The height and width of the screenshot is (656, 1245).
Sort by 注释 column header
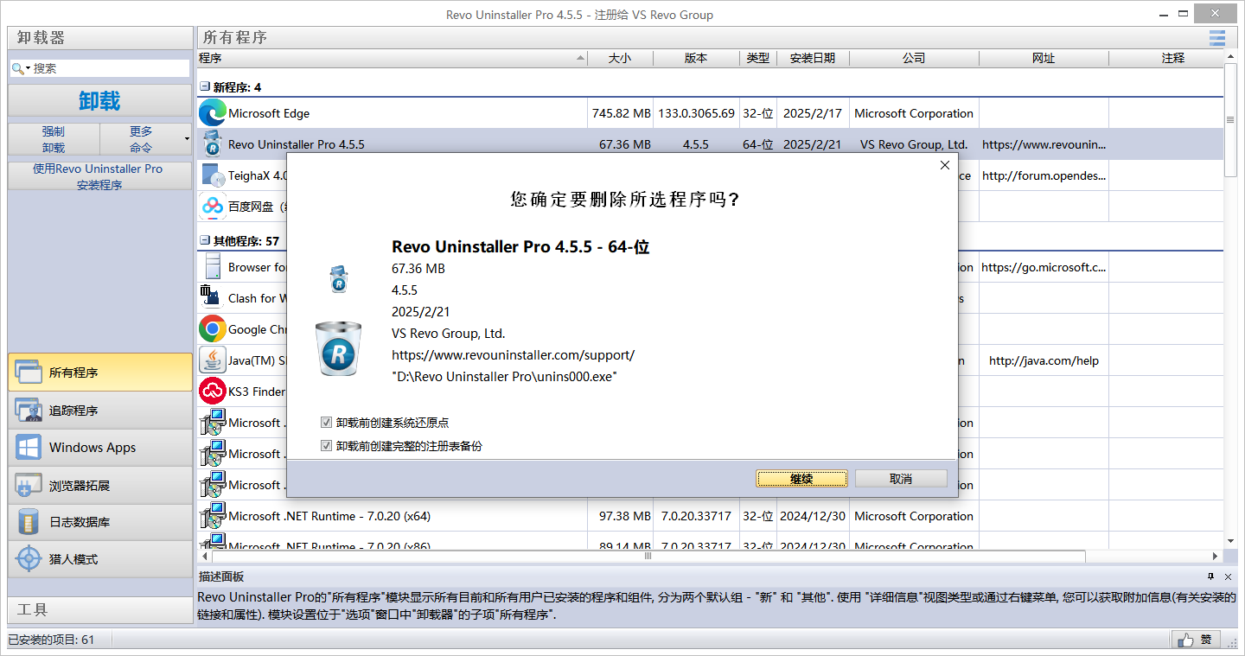[1173, 58]
